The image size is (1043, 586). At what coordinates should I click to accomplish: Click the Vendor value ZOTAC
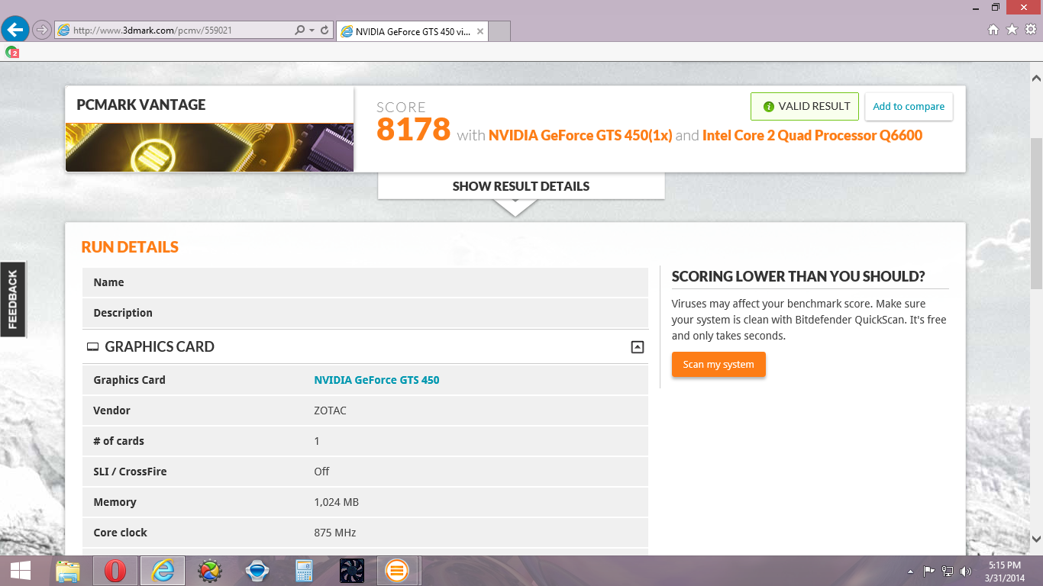coord(330,411)
